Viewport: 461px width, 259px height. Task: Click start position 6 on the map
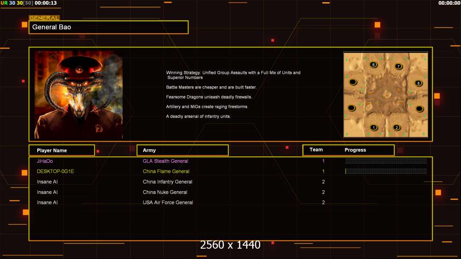click(373, 64)
